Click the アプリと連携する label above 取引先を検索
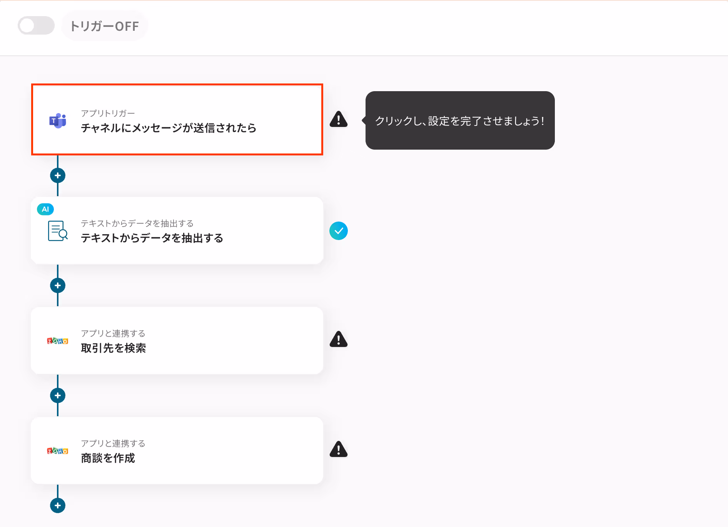The width and height of the screenshot is (728, 527). click(x=113, y=334)
